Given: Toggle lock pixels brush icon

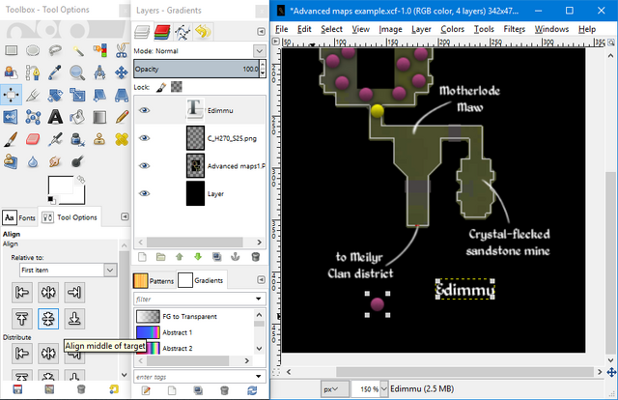Looking at the screenshot, I should pyautogui.click(x=161, y=87).
